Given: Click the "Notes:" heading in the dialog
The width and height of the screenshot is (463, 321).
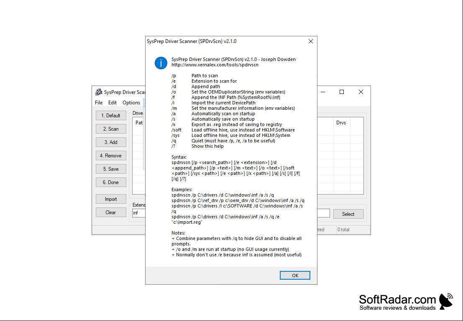Looking at the screenshot, I should [178, 233].
